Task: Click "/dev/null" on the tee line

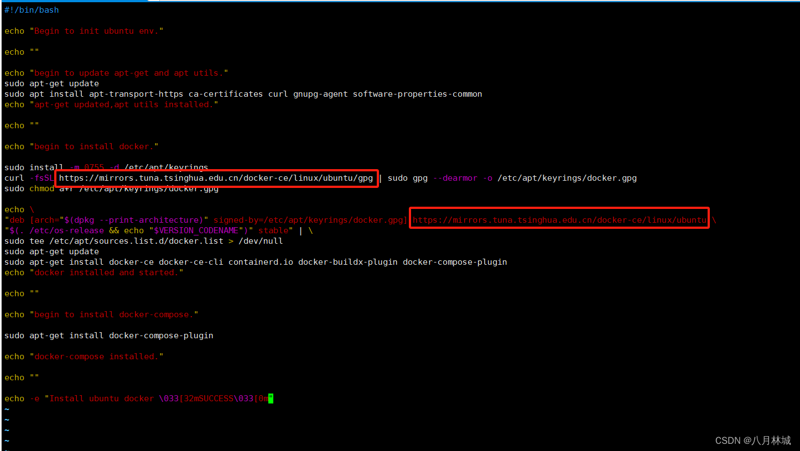Action: [261, 241]
